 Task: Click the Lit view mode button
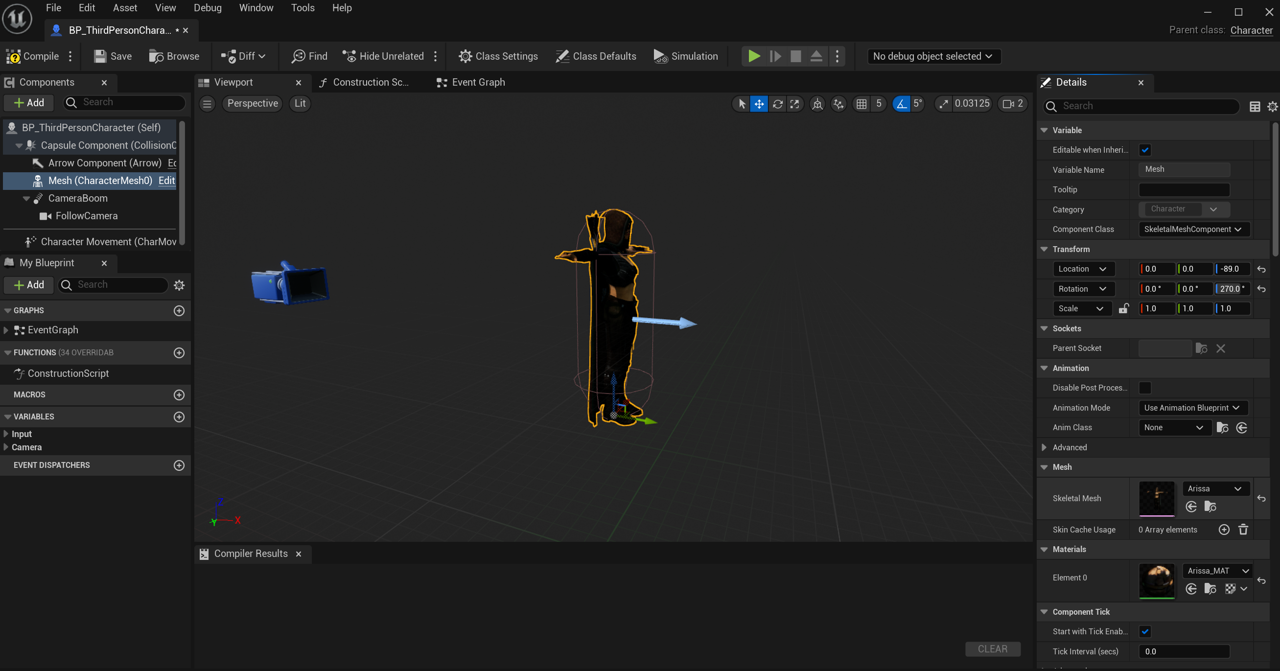(x=300, y=104)
